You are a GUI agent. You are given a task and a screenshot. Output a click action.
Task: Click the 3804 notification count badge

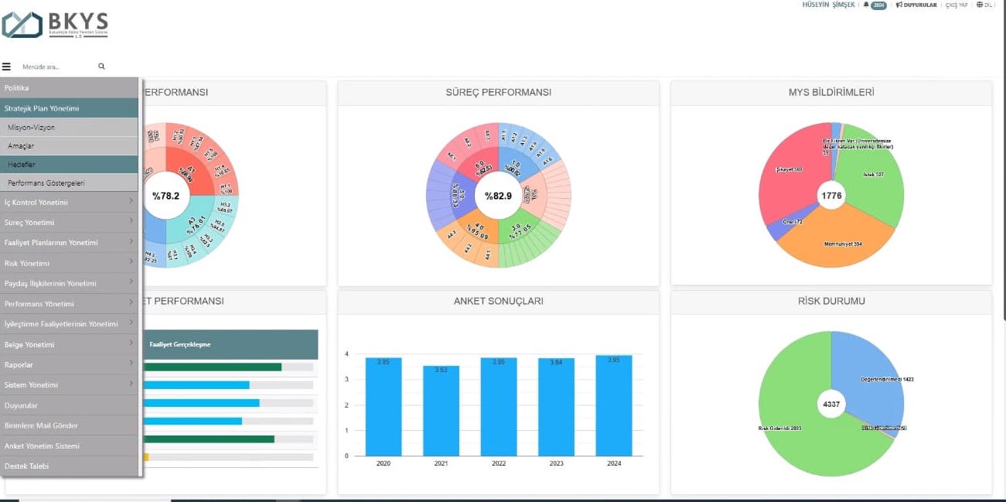click(878, 5)
